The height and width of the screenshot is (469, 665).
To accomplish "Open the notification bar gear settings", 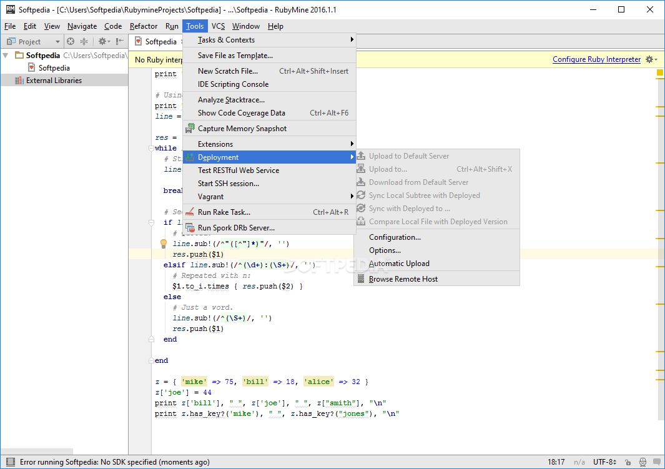I will pyautogui.click(x=651, y=59).
